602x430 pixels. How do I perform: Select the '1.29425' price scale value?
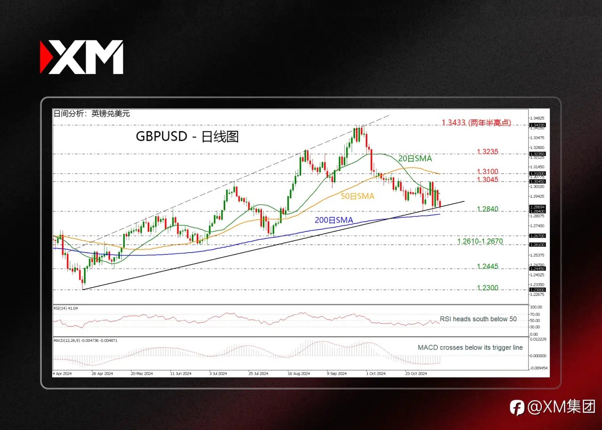click(x=537, y=196)
